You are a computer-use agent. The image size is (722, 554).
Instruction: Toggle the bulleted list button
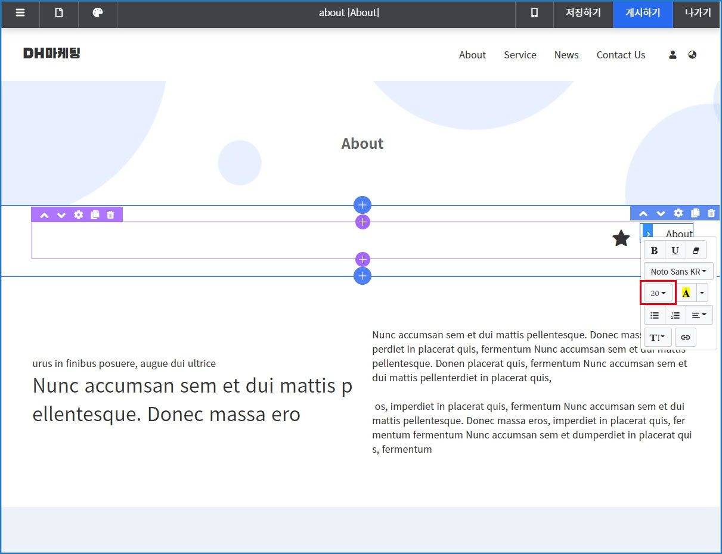tap(655, 315)
